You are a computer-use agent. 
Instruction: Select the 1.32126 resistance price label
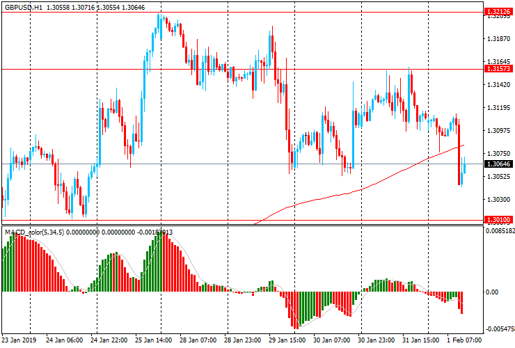pyautogui.click(x=498, y=12)
